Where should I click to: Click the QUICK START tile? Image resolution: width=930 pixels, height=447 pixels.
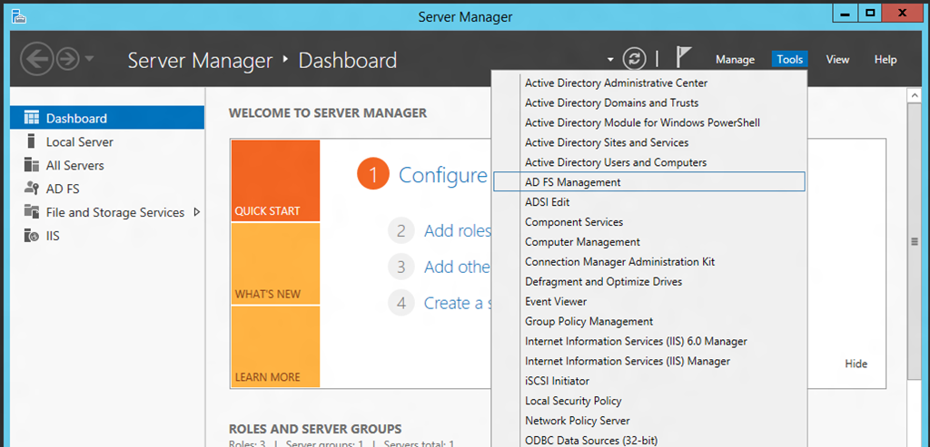(276, 180)
